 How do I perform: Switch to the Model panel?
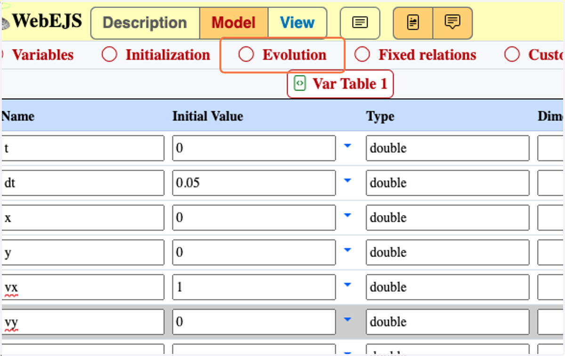(x=234, y=23)
